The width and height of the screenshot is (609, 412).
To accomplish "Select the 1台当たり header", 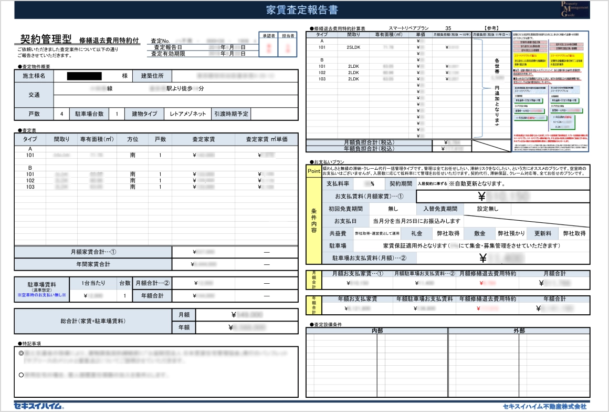I will coord(93,283).
